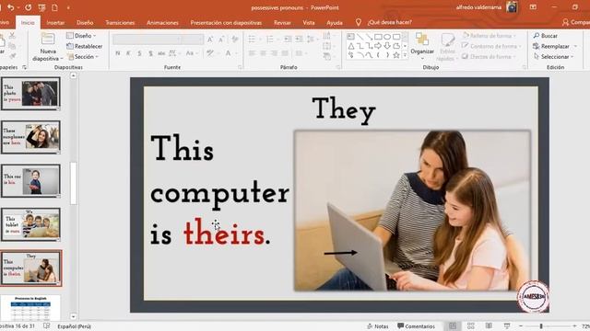This screenshot has height=331, width=590.
Task: Go to the Revisar tab
Action: (282, 22)
